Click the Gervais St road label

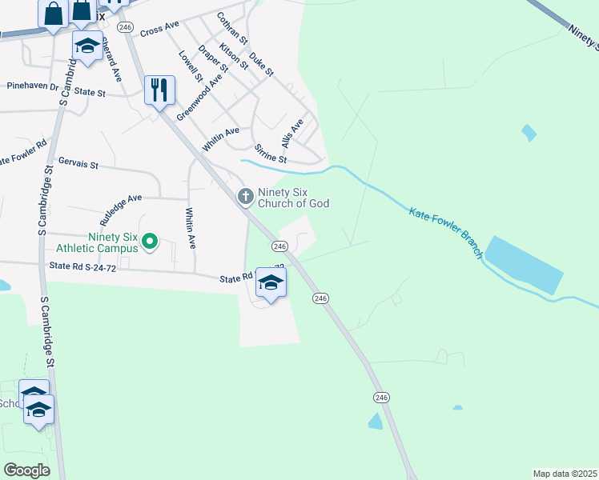pos(78,163)
